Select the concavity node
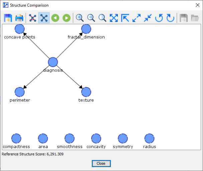The height and width of the screenshot is (171, 203). click(x=96, y=138)
